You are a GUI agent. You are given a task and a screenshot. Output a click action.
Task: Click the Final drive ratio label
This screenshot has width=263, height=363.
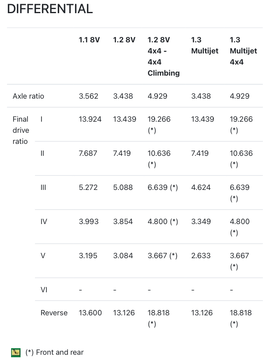[21, 130]
